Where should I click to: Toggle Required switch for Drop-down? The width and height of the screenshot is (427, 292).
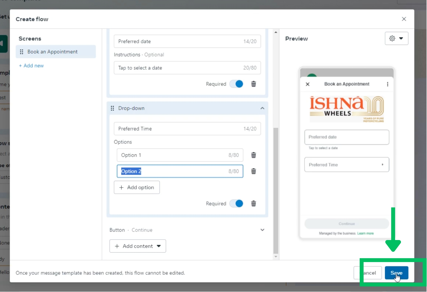tap(236, 204)
